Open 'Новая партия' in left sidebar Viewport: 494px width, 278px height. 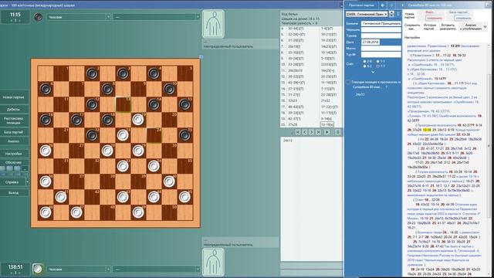(14, 97)
